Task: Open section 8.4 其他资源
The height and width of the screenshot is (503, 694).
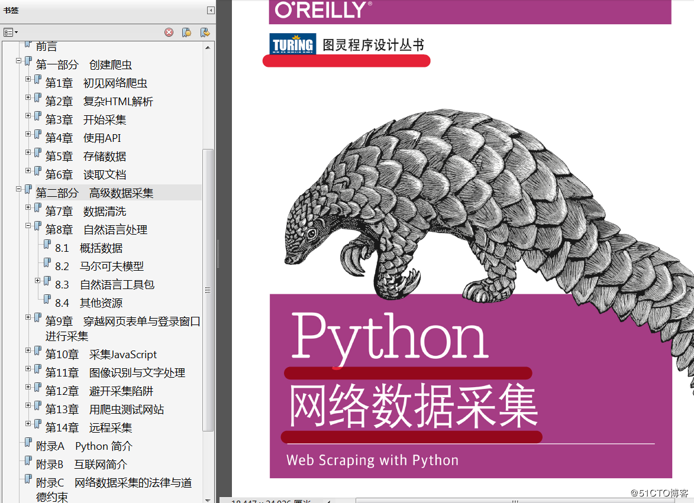Action: (x=89, y=303)
